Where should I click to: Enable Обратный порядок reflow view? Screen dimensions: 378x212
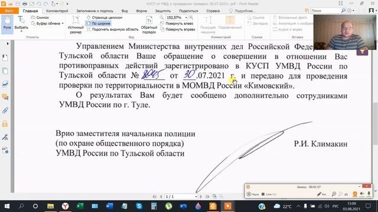[149, 25]
